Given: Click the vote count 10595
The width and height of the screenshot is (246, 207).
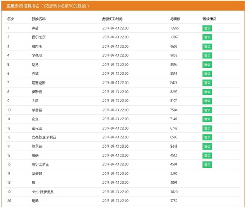Looking at the screenshot, I should [174, 28].
